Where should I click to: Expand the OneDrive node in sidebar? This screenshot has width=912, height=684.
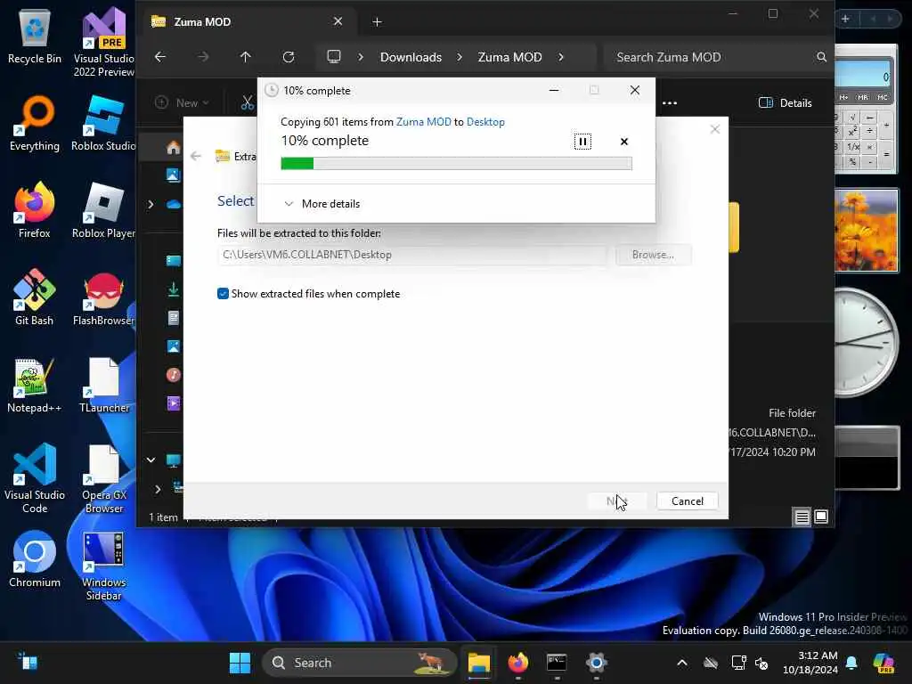pos(151,204)
